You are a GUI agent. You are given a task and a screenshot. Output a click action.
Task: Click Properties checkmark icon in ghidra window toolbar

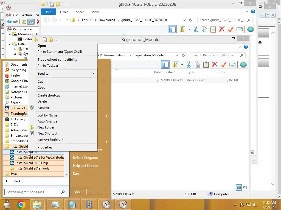(x=231, y=29)
